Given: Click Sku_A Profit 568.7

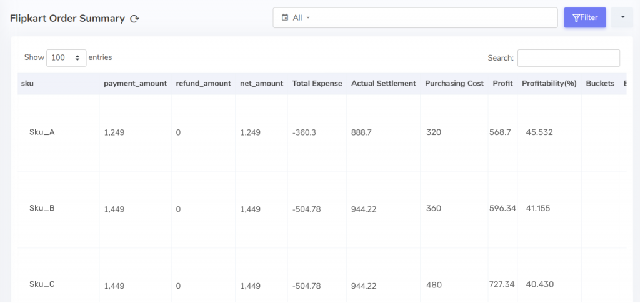Looking at the screenshot, I should pyautogui.click(x=500, y=132).
